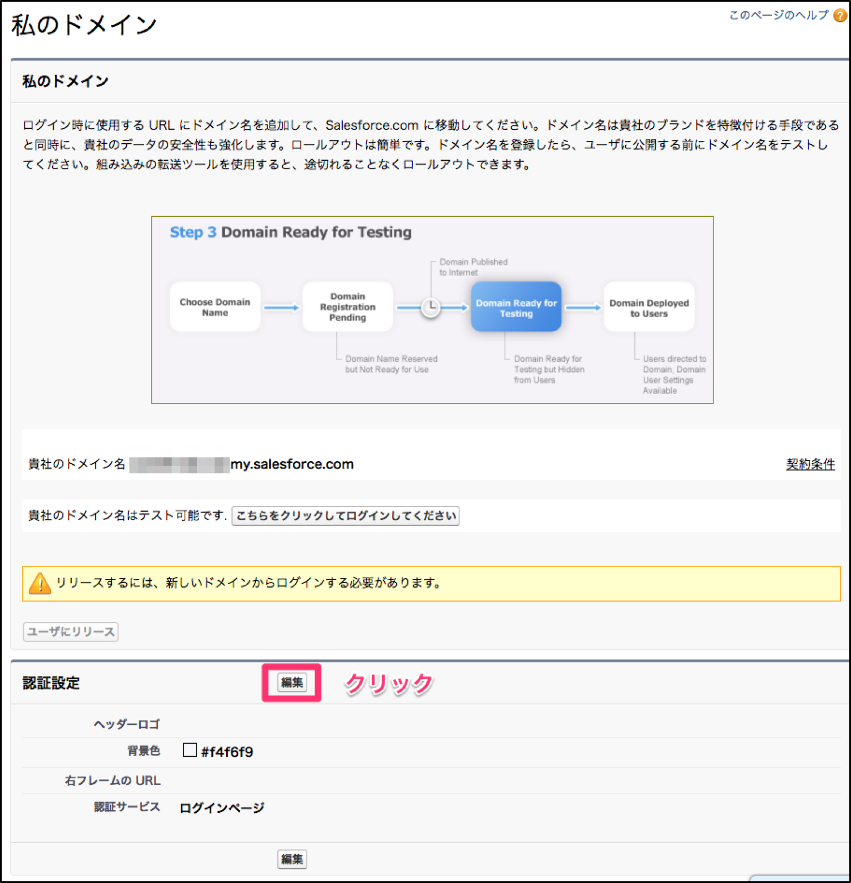Open the このページのヘルプ link
The height and width of the screenshot is (883, 851).
point(779,15)
